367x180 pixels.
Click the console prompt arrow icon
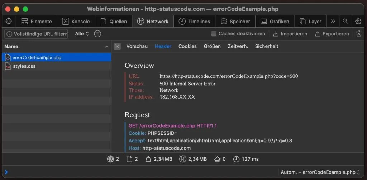[6, 172]
